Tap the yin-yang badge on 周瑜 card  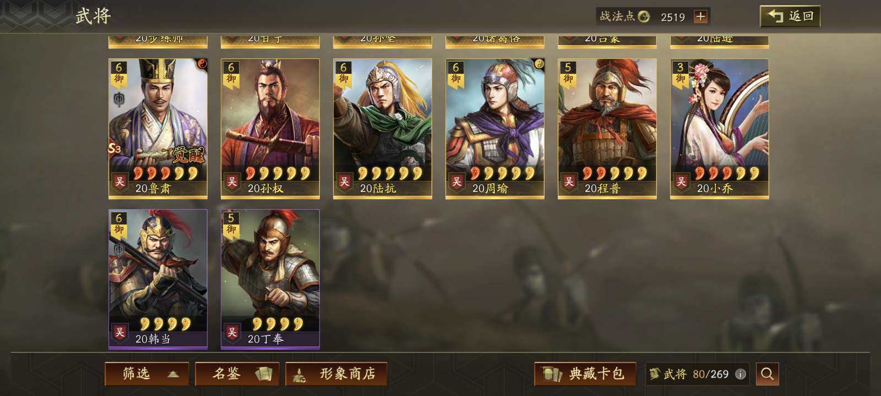(x=539, y=64)
